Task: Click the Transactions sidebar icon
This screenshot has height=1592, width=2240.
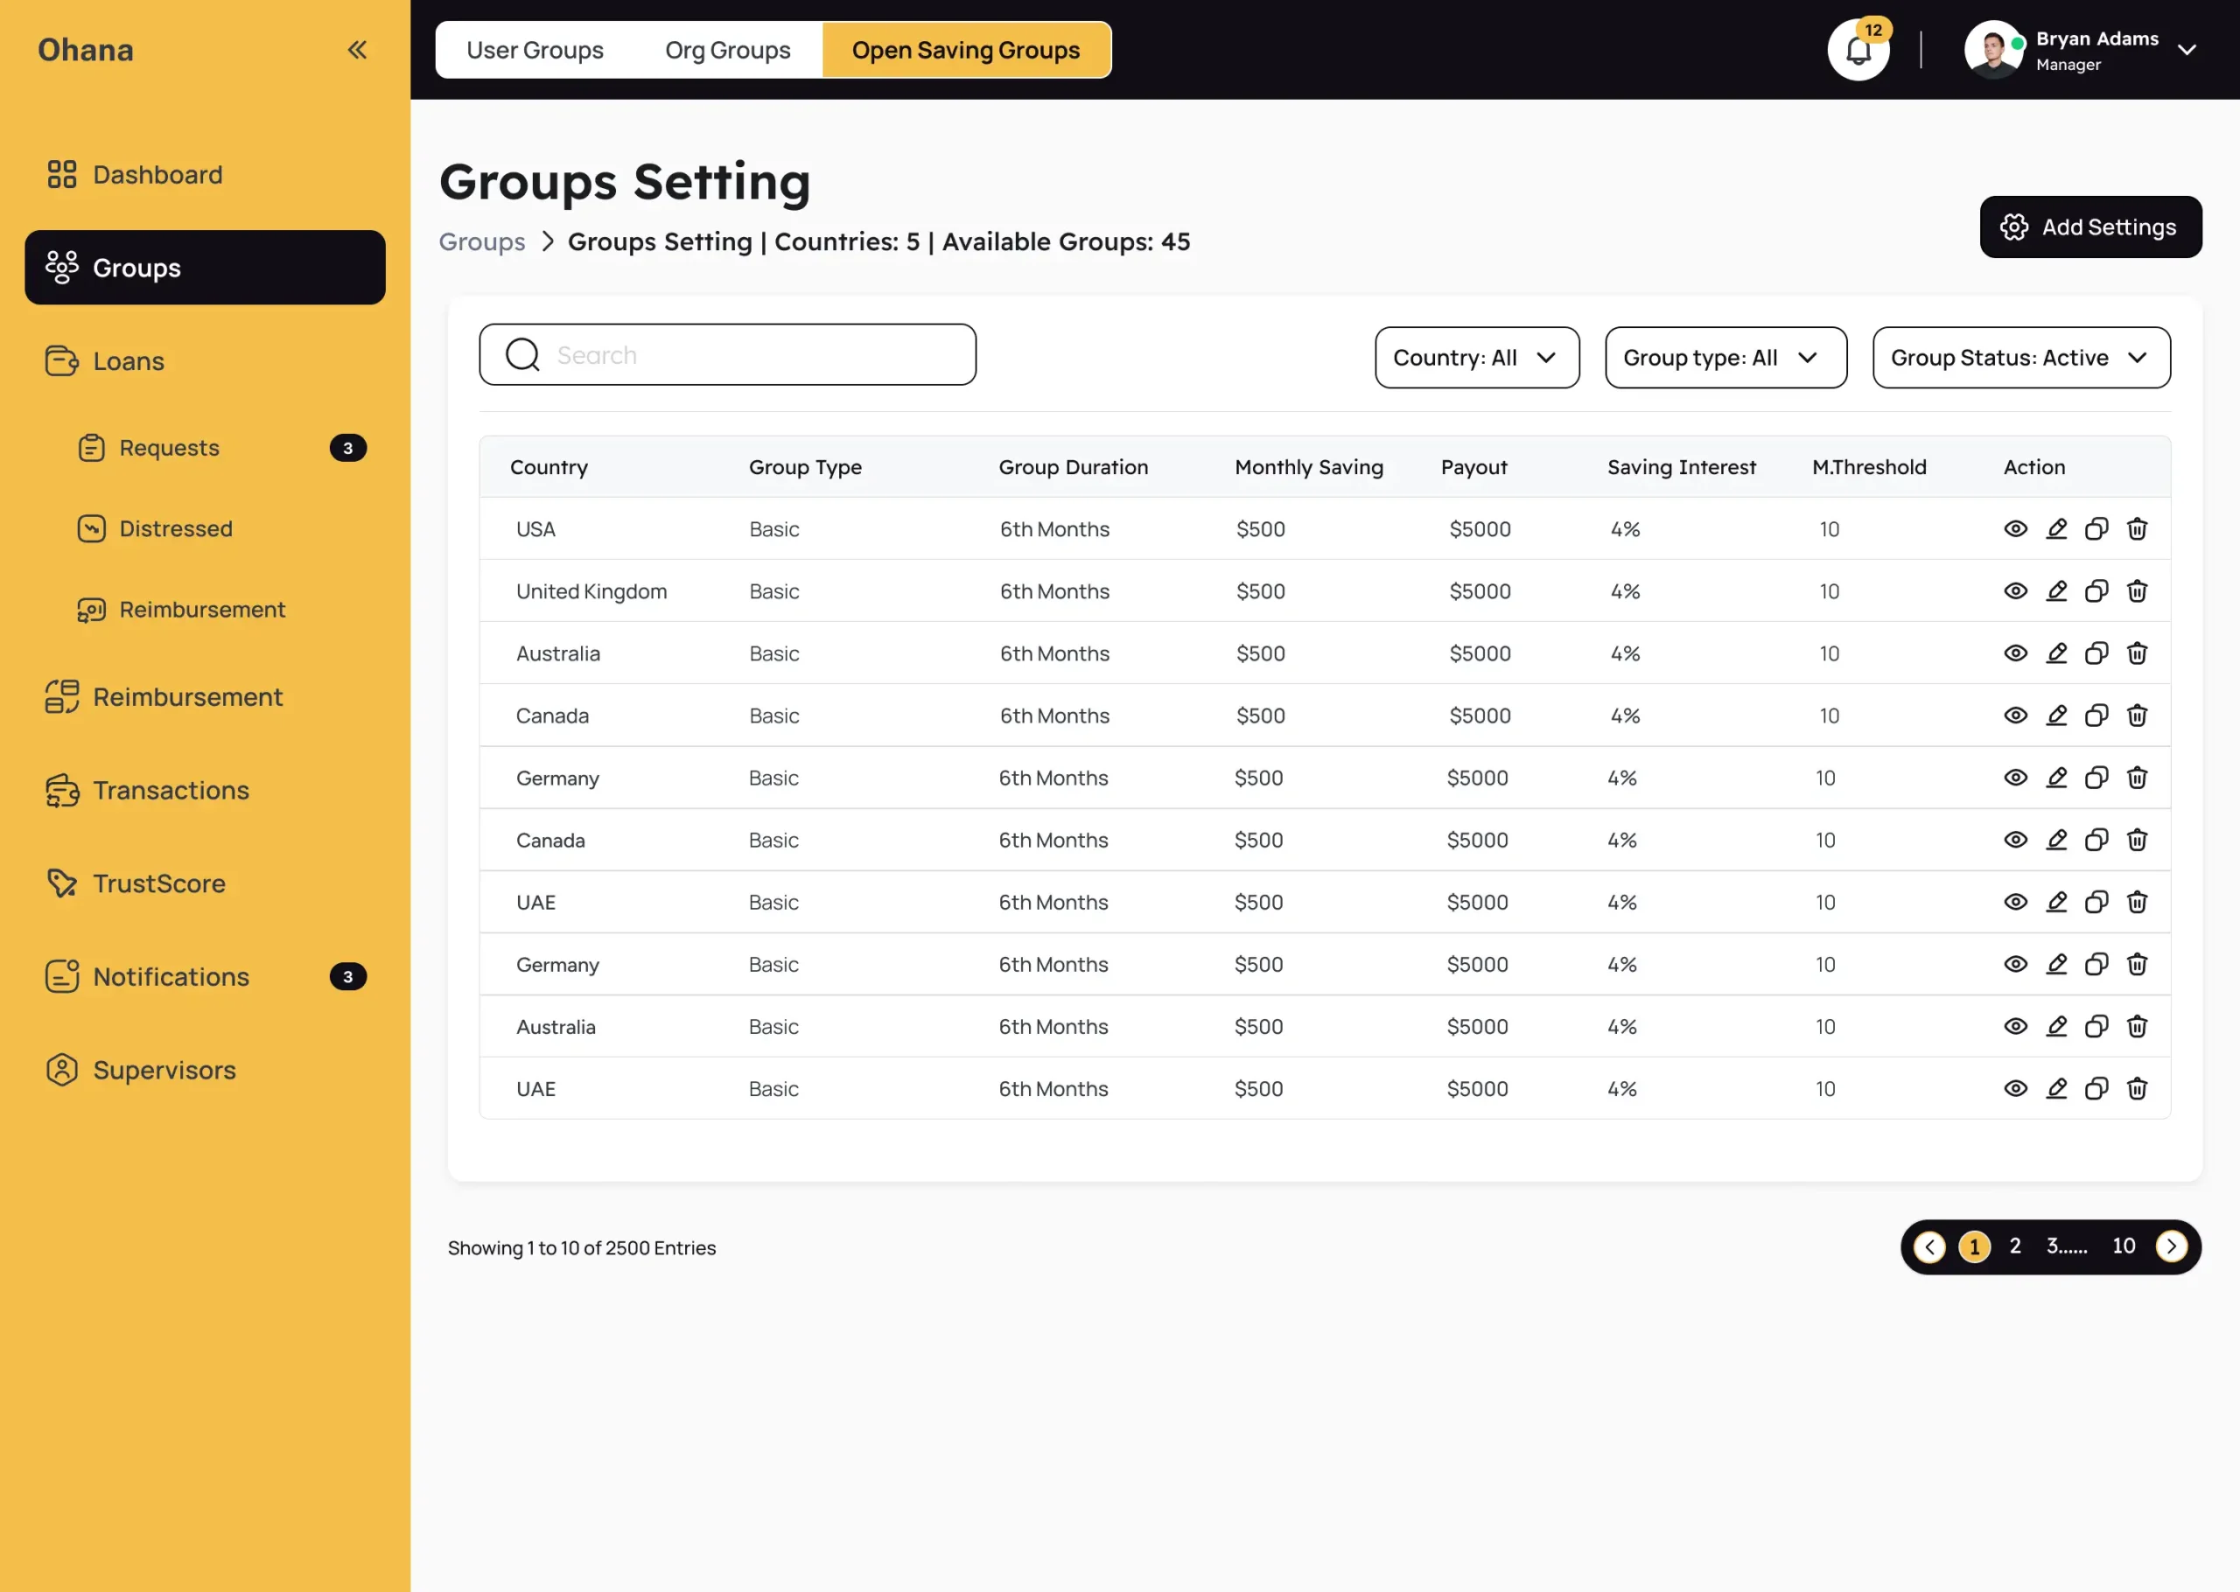Action: [62, 790]
